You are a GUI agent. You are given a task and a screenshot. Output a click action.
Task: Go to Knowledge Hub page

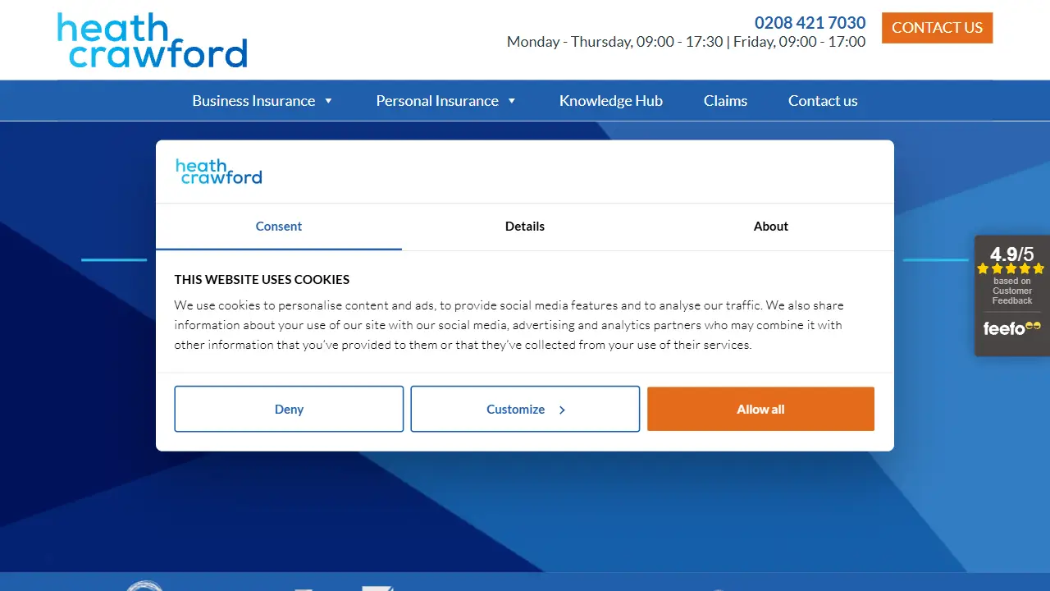pyautogui.click(x=611, y=101)
